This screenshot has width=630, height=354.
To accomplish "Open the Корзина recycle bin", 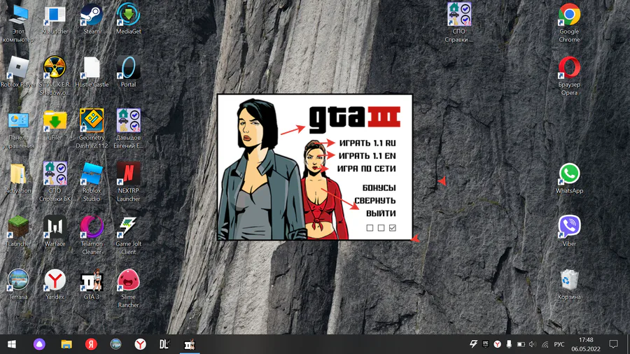I will click(569, 284).
